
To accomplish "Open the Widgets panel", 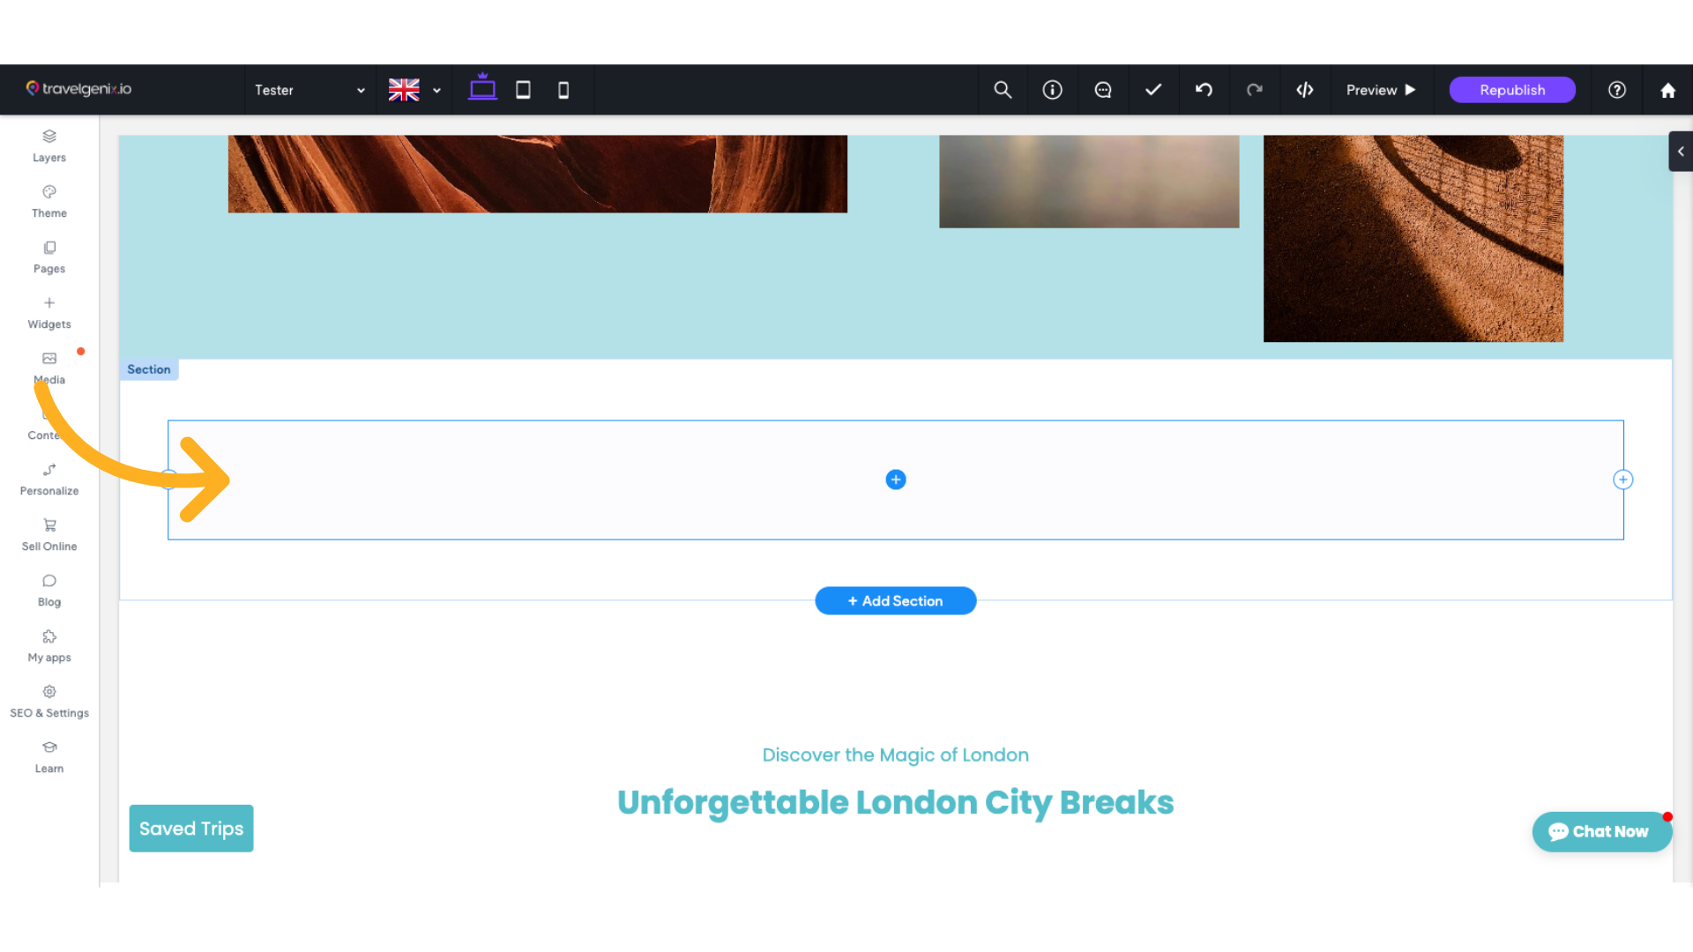I will point(48,311).
